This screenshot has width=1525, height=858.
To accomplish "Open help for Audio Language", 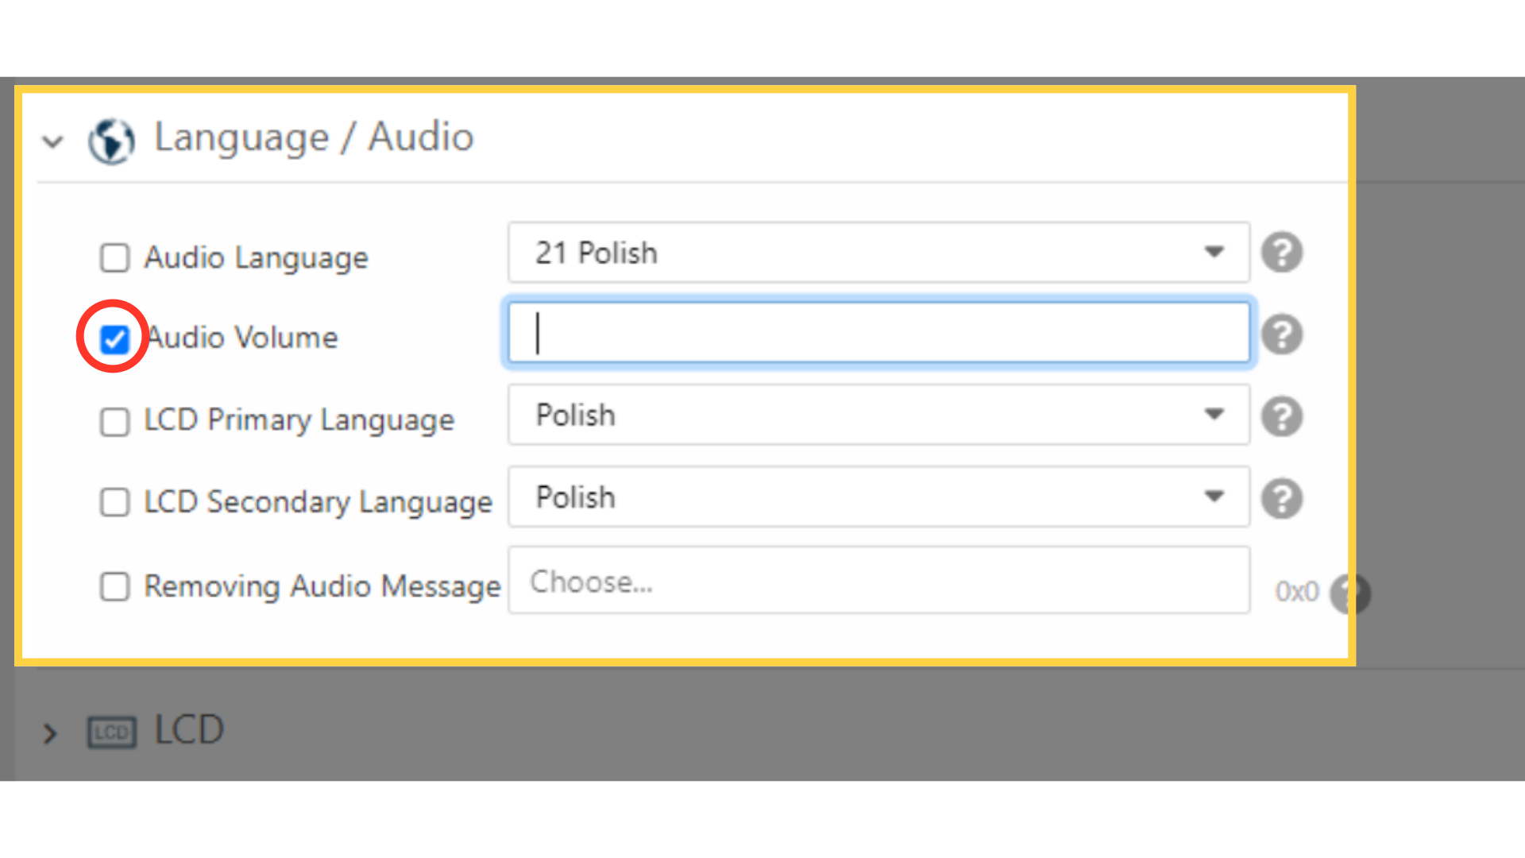I will coord(1282,253).
